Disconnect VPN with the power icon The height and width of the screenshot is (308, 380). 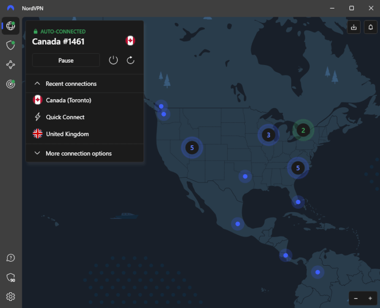coord(113,60)
